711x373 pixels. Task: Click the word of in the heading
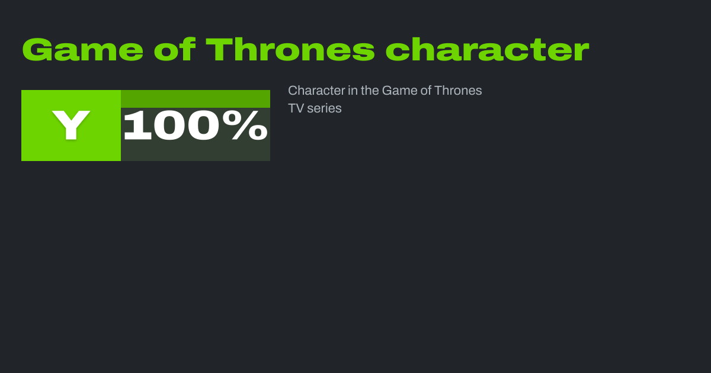[175, 50]
